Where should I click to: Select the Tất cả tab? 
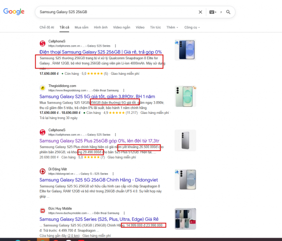point(64,27)
